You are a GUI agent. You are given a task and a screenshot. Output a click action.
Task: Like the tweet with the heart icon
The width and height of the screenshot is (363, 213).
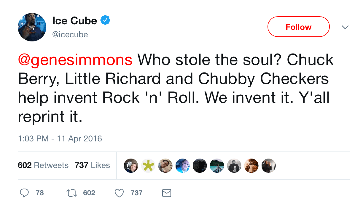coord(119,193)
